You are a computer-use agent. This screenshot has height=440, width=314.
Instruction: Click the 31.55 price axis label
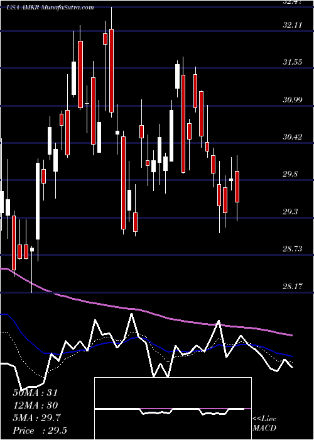pyautogui.click(x=292, y=62)
